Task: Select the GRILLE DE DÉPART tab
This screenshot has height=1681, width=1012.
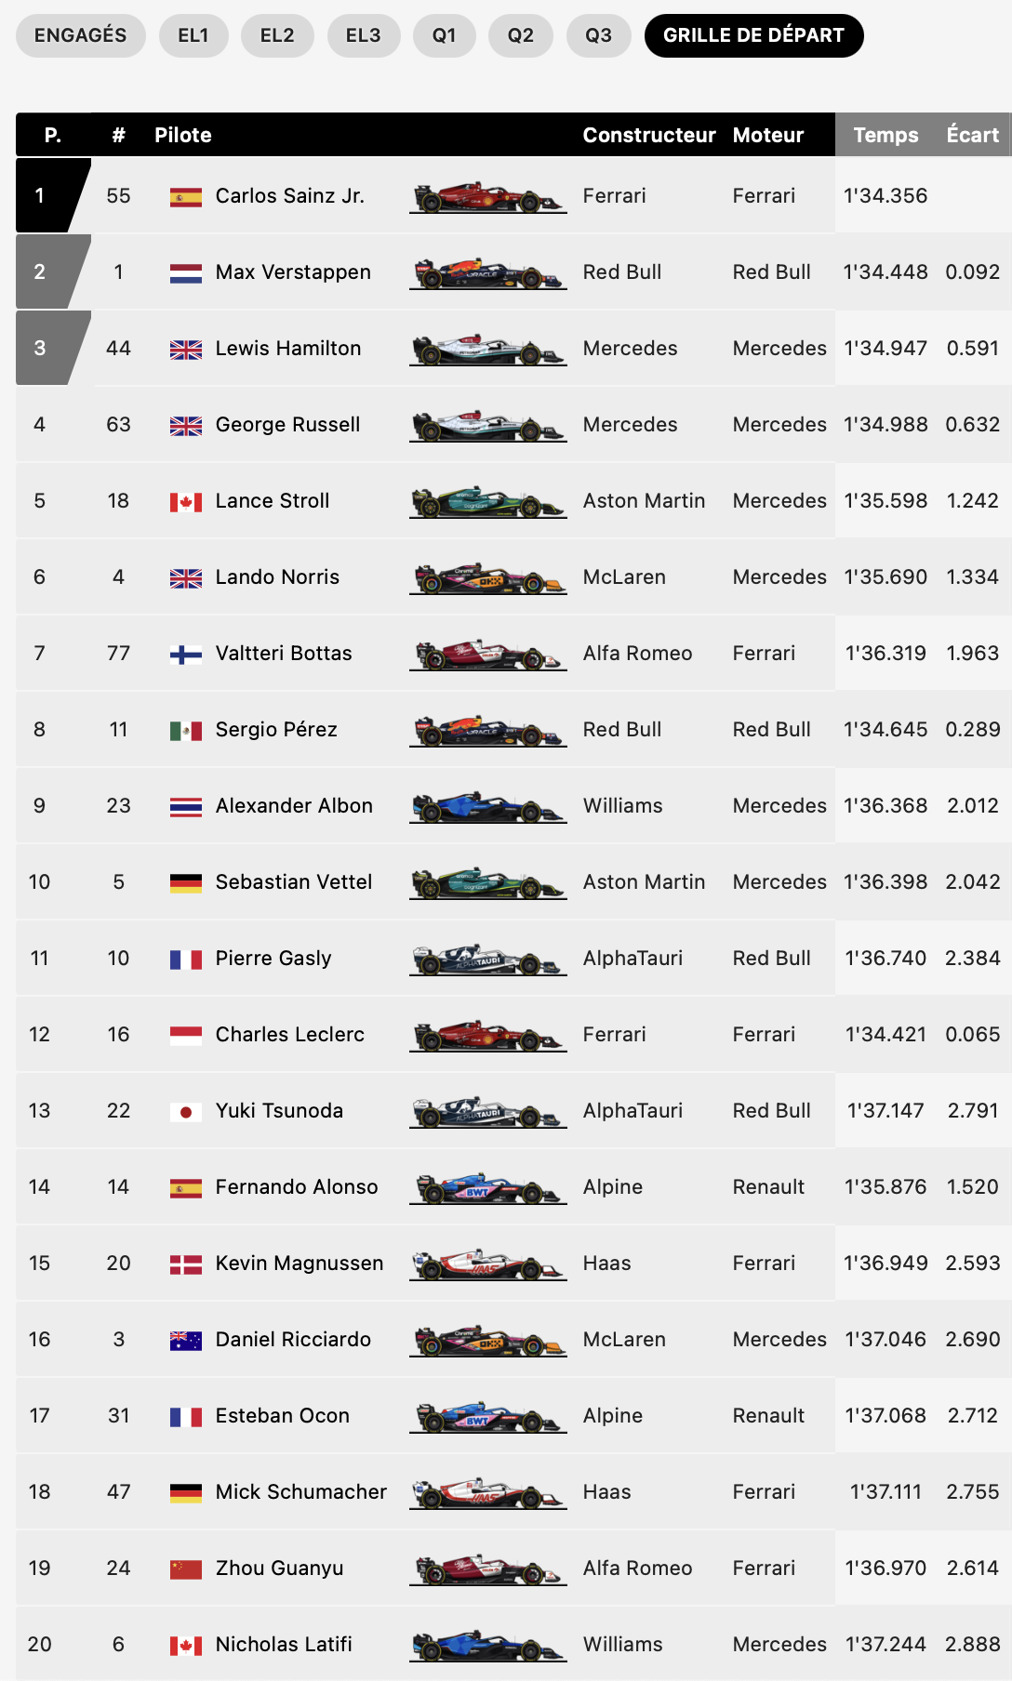Action: [x=754, y=35]
